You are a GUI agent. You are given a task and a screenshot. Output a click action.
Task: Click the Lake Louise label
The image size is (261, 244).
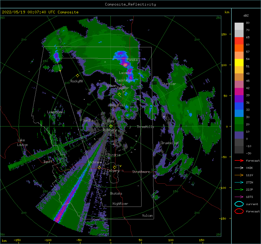[x=22, y=142]
